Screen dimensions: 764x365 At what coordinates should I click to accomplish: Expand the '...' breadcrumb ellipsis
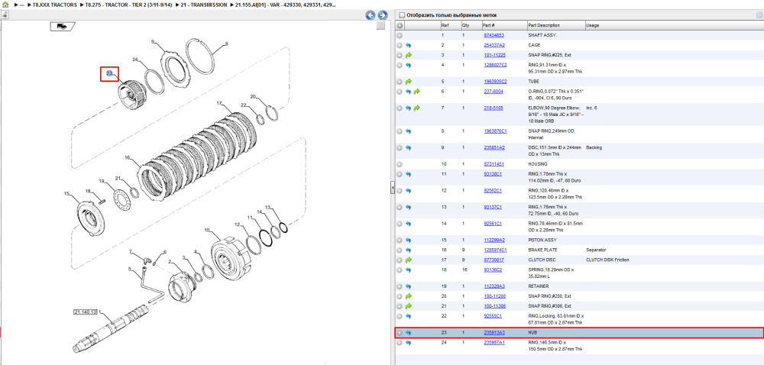(x=22, y=5)
